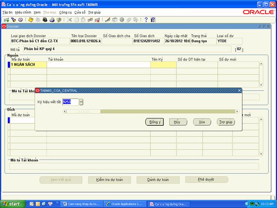Click the yellow Save toolbar icon

click(31, 20)
